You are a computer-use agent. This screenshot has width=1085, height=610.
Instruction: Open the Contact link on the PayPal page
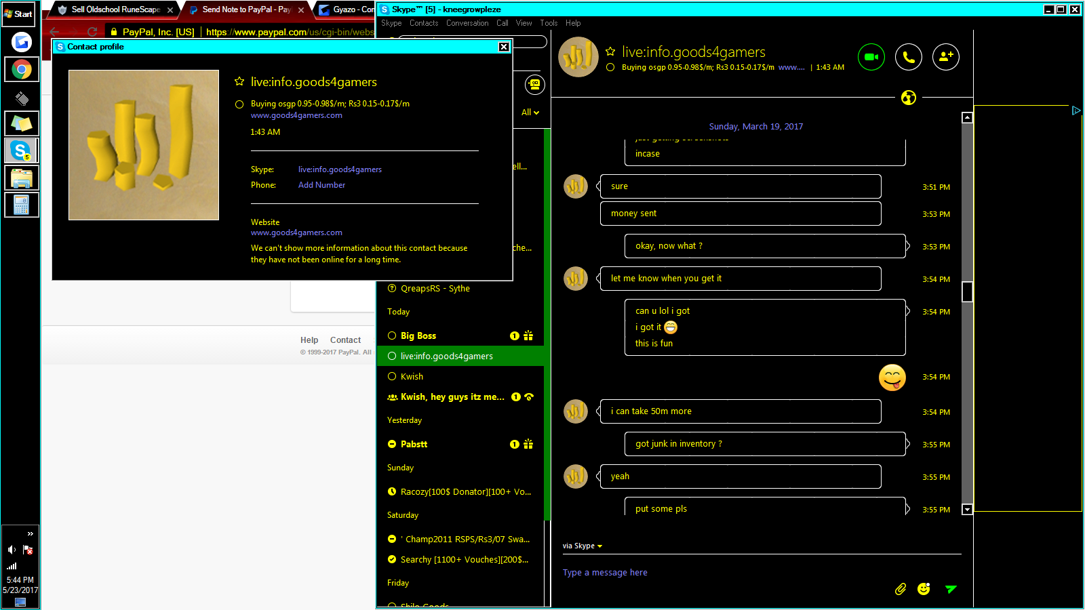[345, 340]
